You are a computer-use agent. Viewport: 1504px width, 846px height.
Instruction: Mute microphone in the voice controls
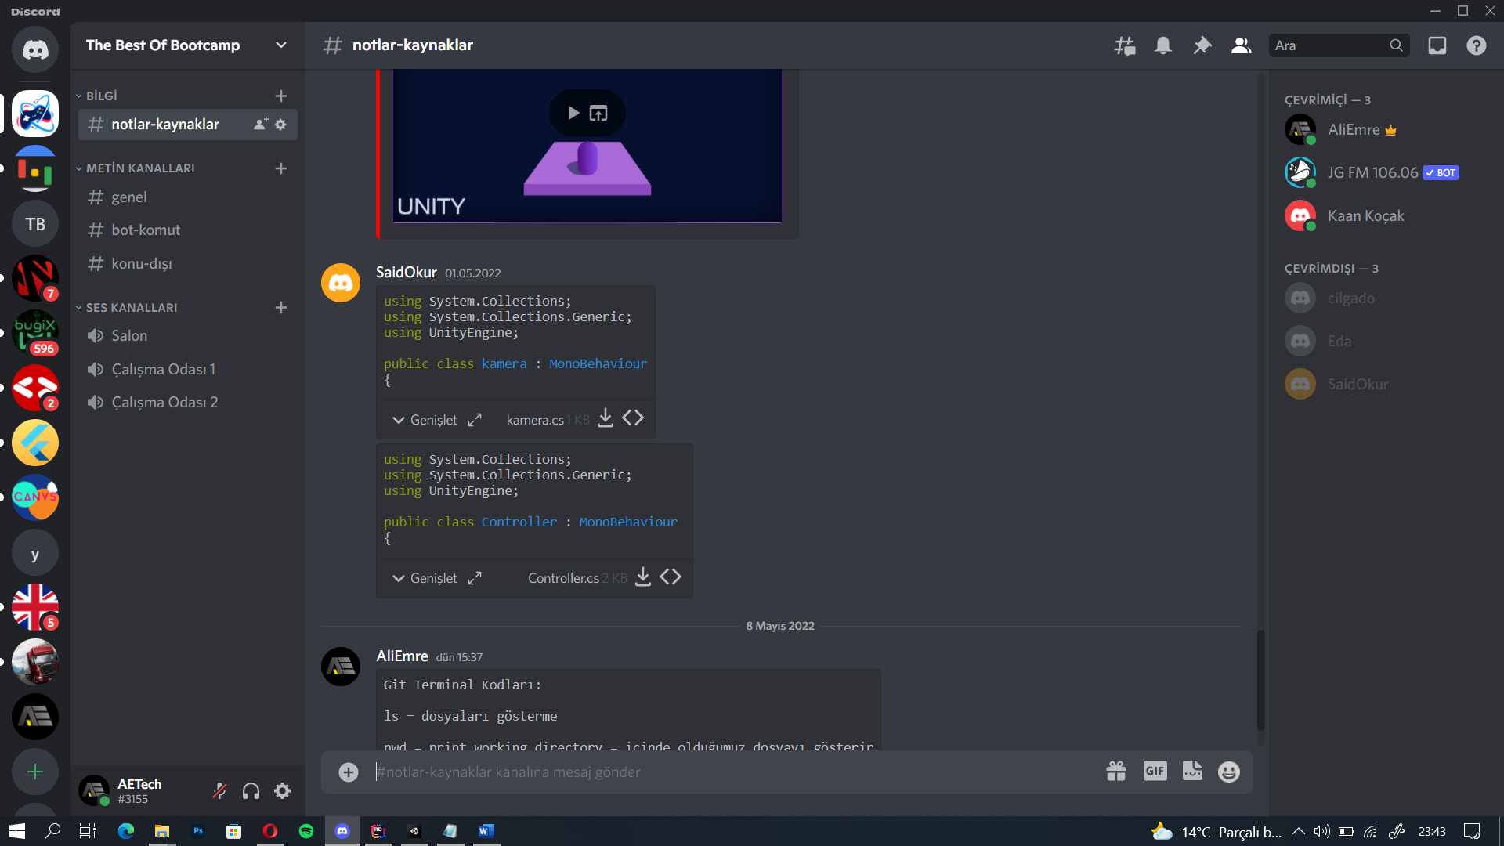click(220, 790)
